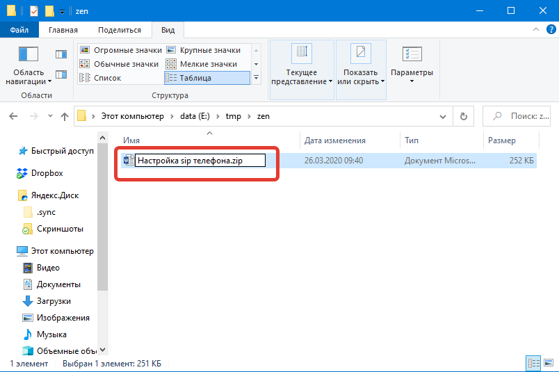
Task: Switch to the Вид tab
Action: click(168, 30)
